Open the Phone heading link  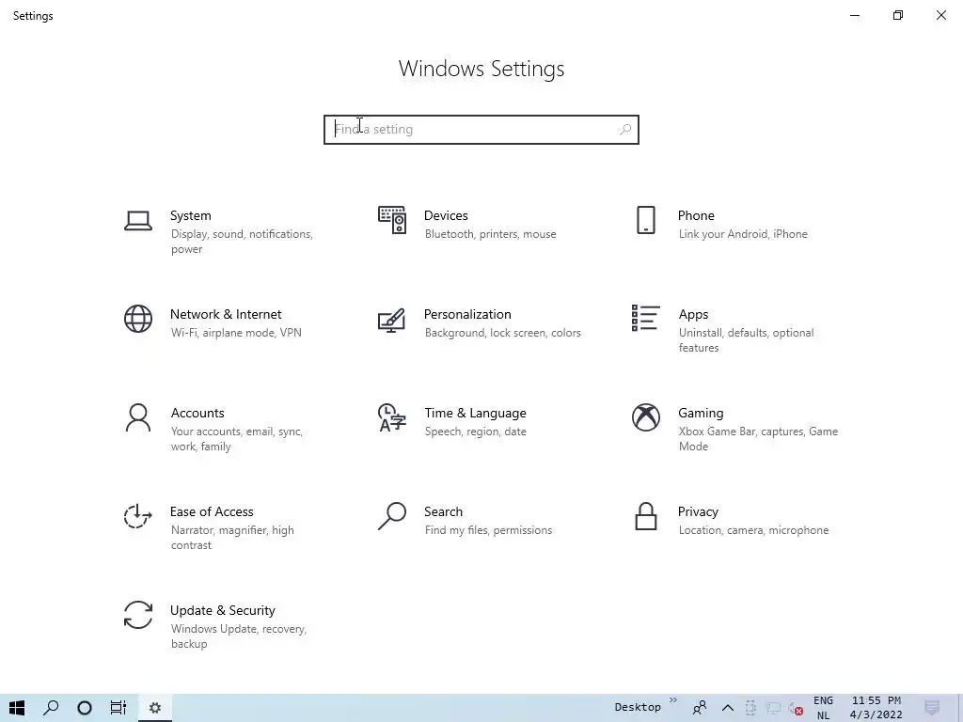(x=696, y=215)
